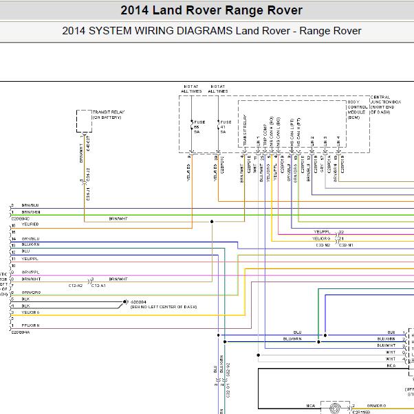Screen dimensions: 414x414
Task: Click the Fuse 66 5A symbol label
Action: [199, 127]
